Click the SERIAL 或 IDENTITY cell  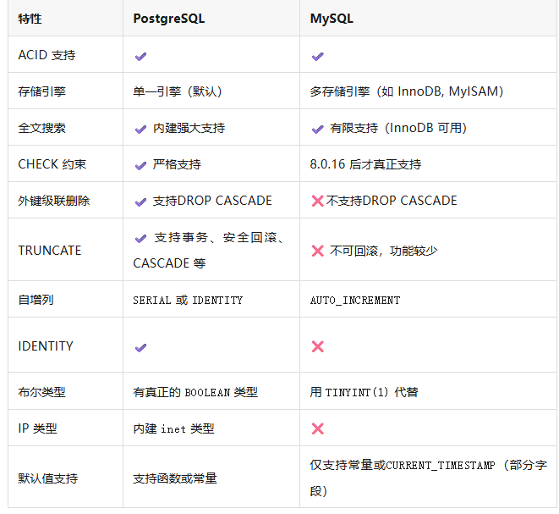(188, 301)
